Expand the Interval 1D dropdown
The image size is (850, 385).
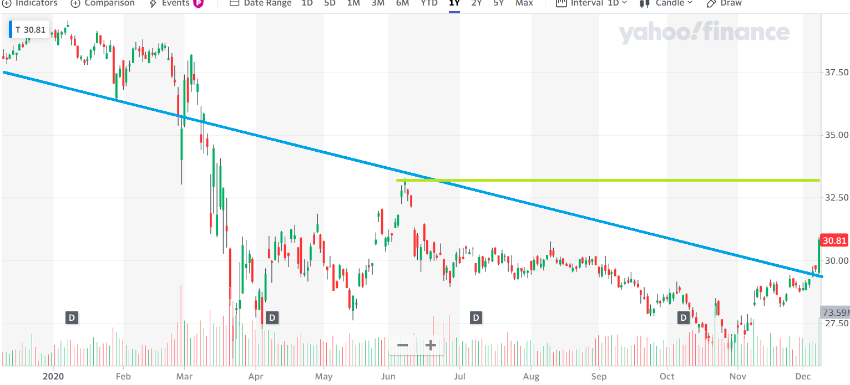point(591,3)
